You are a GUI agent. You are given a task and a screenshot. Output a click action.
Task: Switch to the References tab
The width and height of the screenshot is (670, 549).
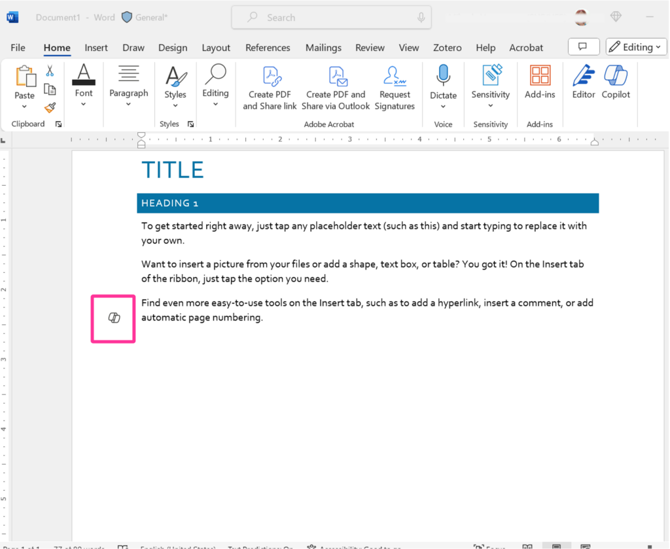click(x=268, y=47)
